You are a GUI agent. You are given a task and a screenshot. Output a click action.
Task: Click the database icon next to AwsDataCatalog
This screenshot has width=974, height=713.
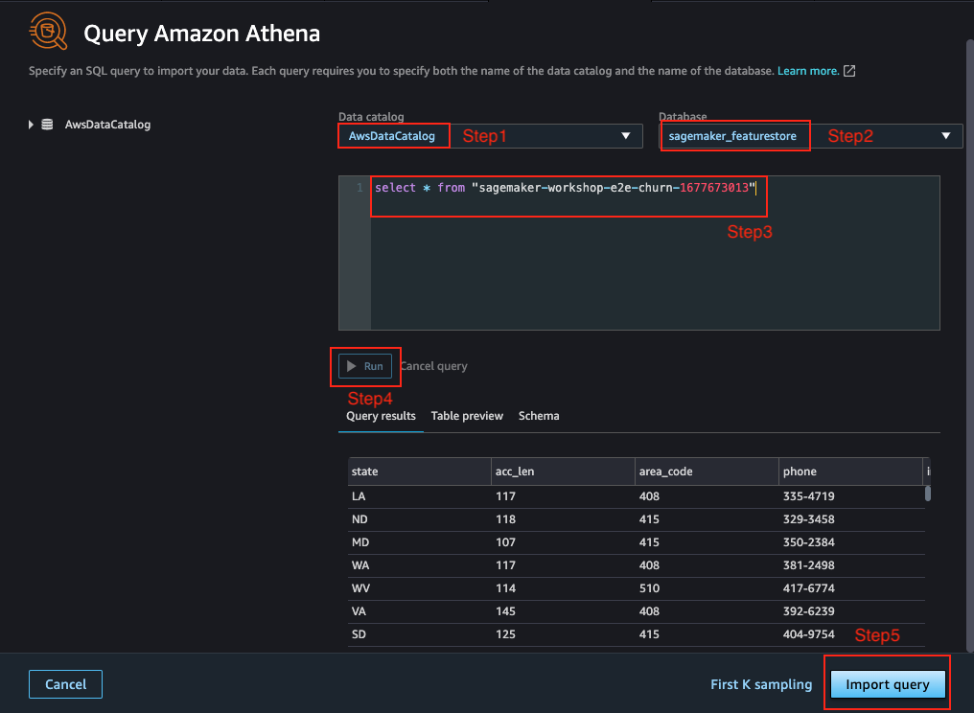(47, 125)
